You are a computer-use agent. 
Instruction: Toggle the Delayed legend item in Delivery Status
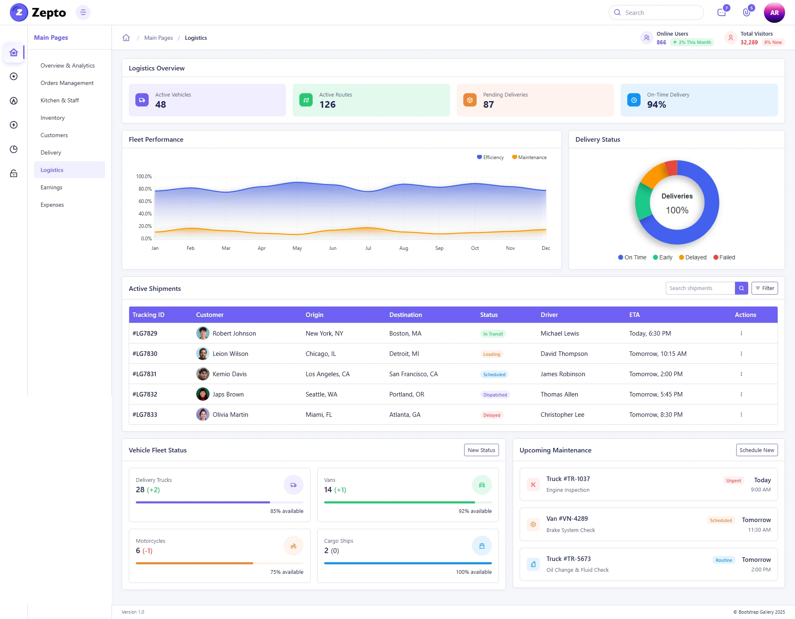point(693,257)
